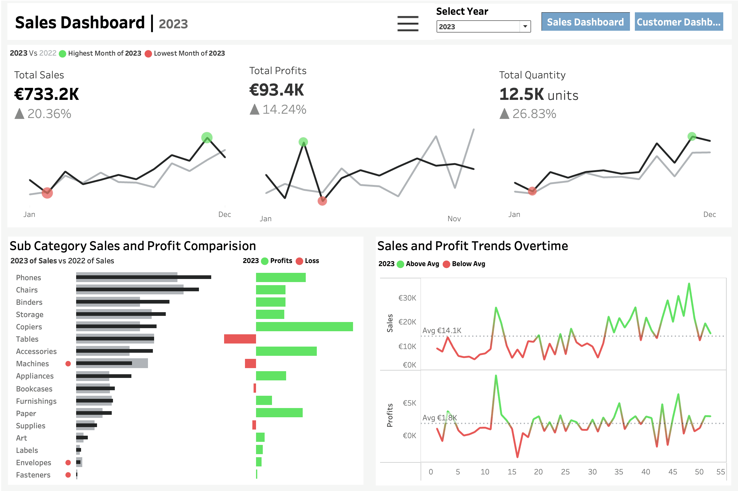Click the red dot beside Machines
The image size is (738, 491).
coord(68,363)
